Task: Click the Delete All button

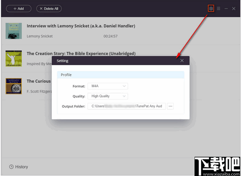Action: (x=49, y=9)
